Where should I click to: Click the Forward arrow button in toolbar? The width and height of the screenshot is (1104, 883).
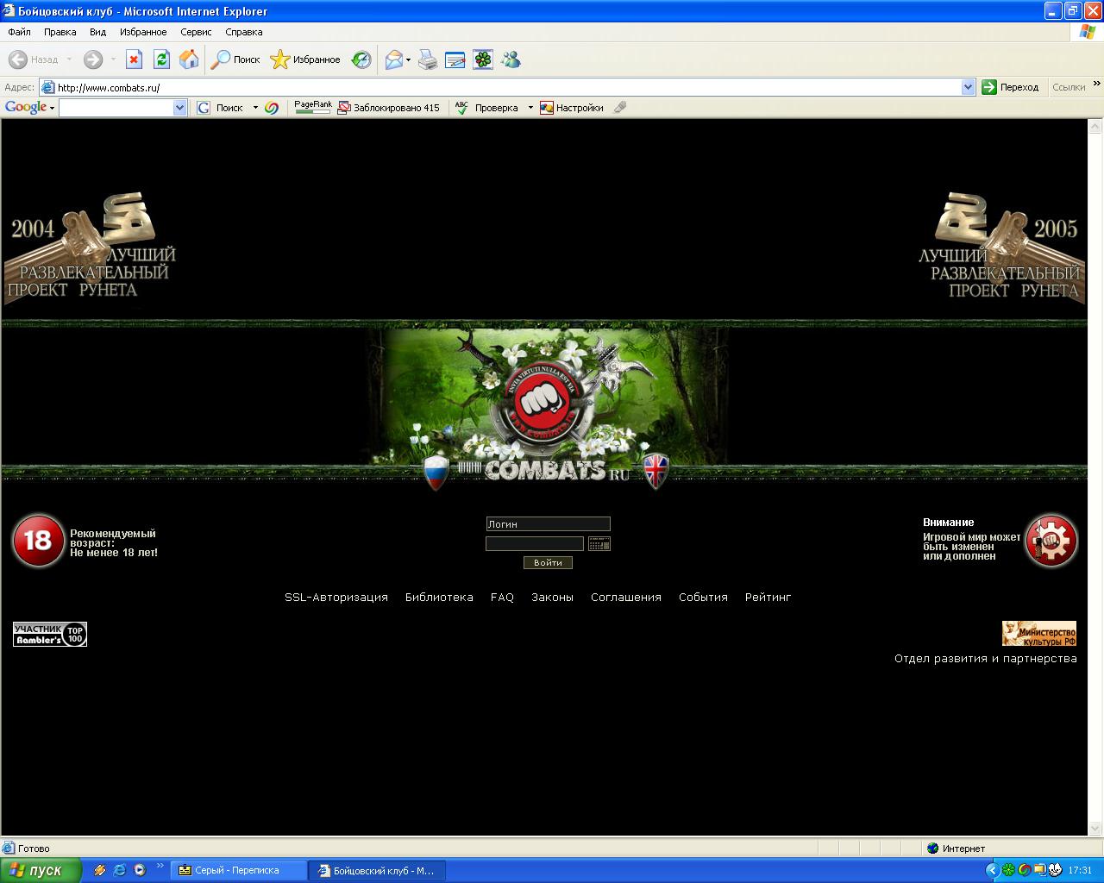(93, 59)
